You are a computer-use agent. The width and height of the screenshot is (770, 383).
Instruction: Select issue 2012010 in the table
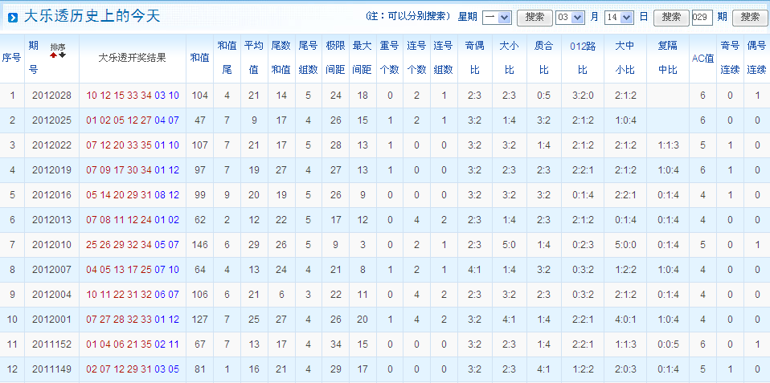[x=51, y=245]
